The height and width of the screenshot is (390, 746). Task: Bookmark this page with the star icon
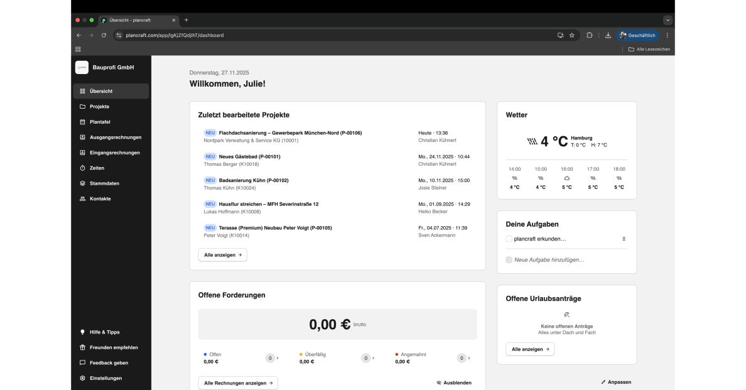coord(572,35)
